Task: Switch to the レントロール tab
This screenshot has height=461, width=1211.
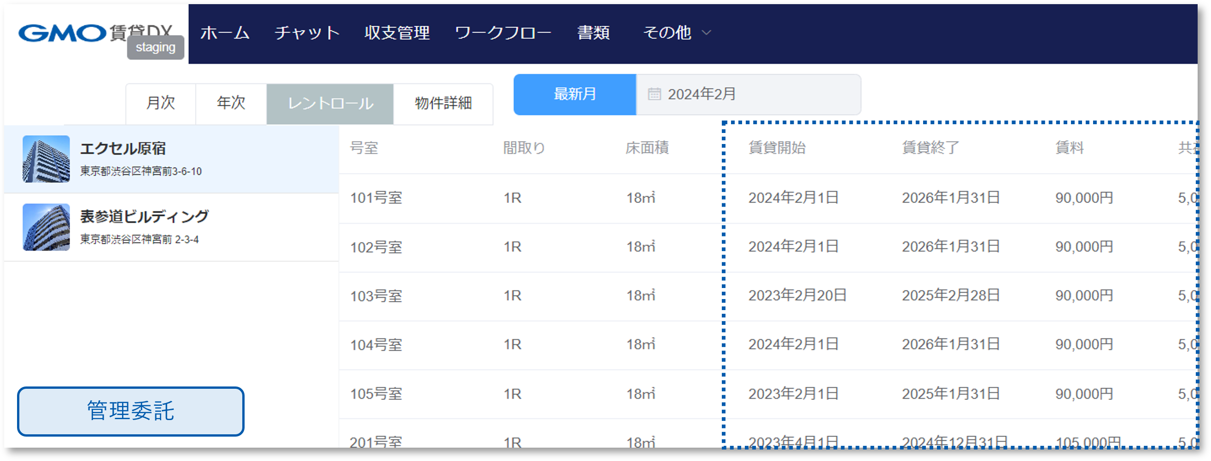Action: [329, 104]
